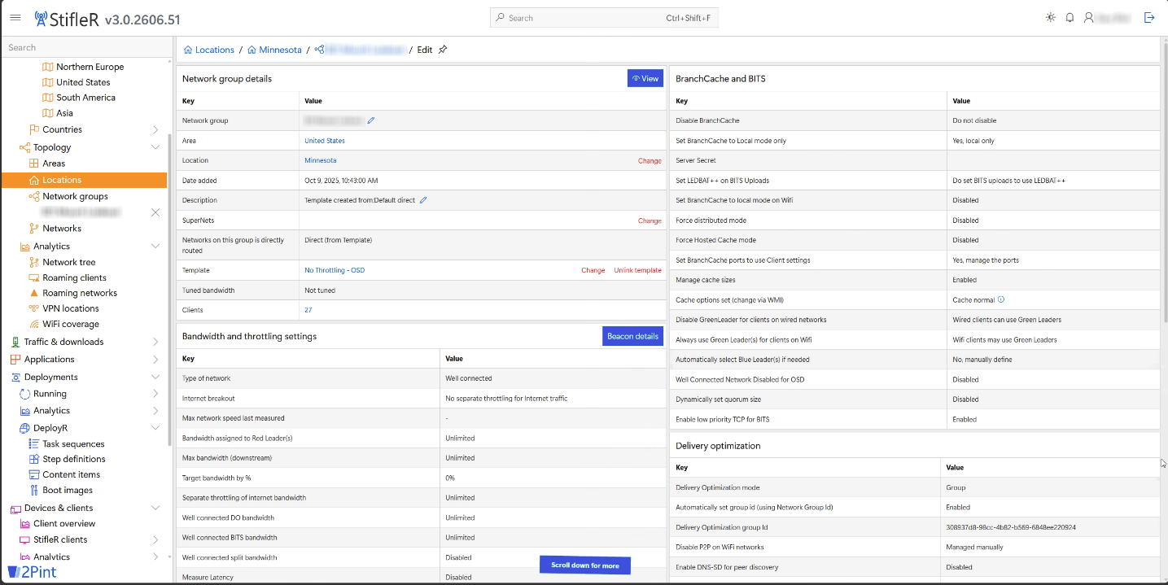The image size is (1168, 585).
Task: Edit the Description pencil icon
Action: click(x=423, y=200)
